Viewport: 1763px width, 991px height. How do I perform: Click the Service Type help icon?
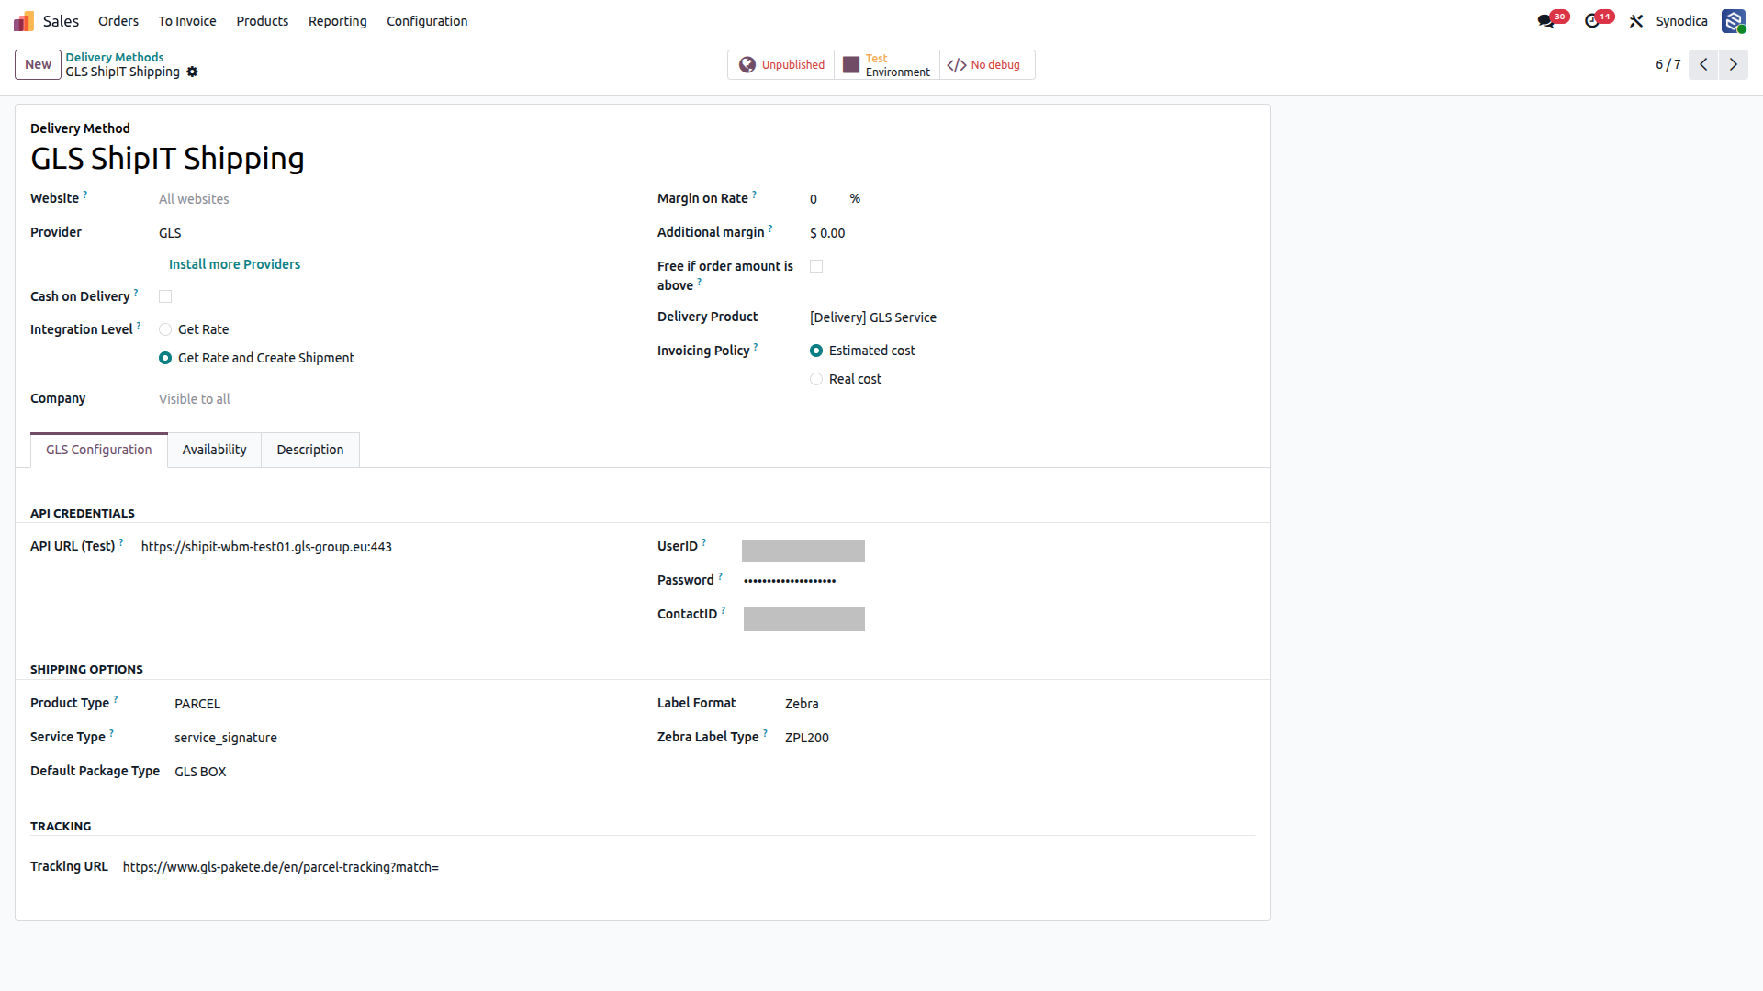point(112,732)
